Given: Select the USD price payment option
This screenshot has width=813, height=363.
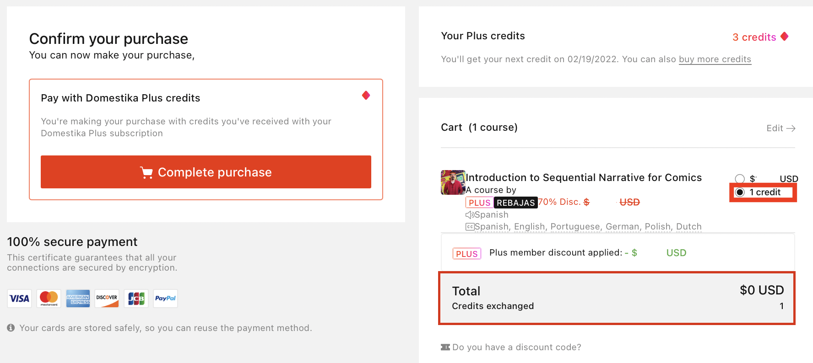Looking at the screenshot, I should [x=740, y=179].
